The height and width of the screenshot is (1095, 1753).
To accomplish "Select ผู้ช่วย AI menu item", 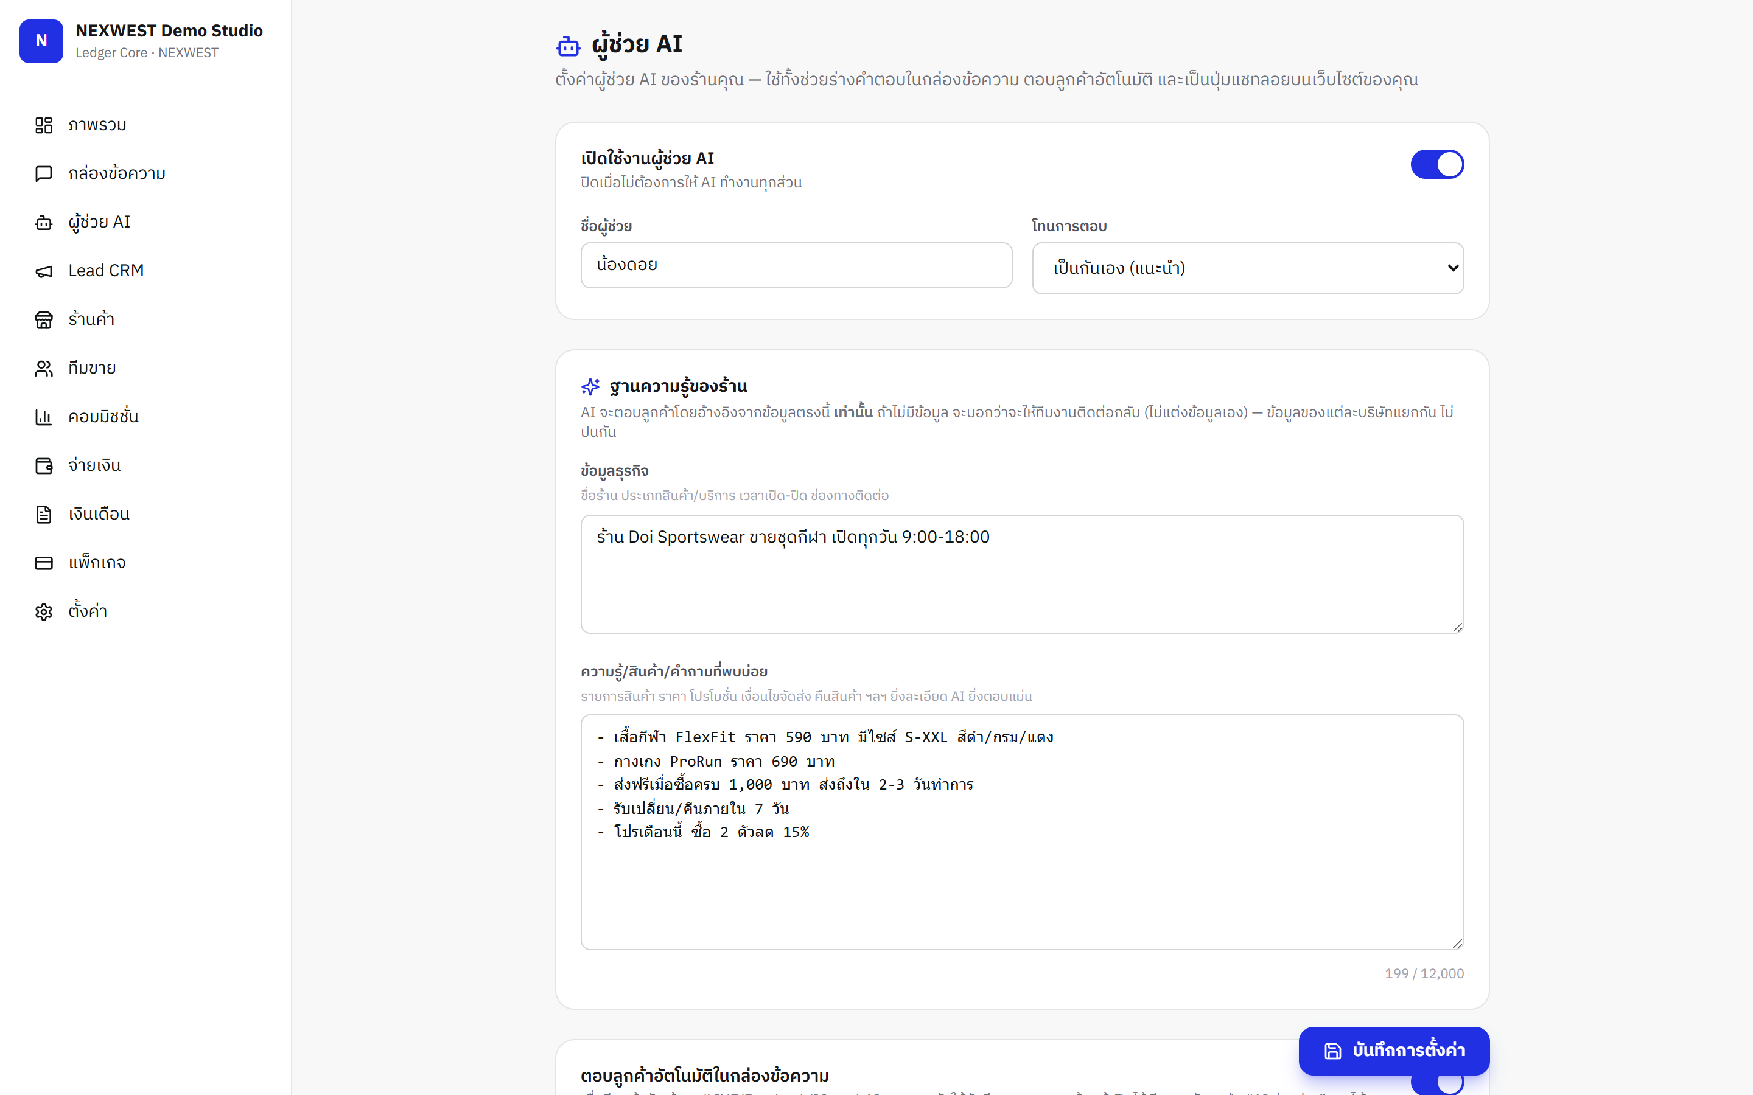I will coord(145,222).
